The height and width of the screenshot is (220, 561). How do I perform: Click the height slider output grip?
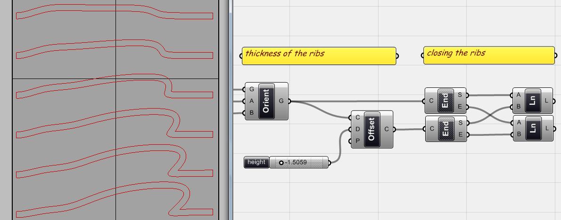pyautogui.click(x=330, y=163)
